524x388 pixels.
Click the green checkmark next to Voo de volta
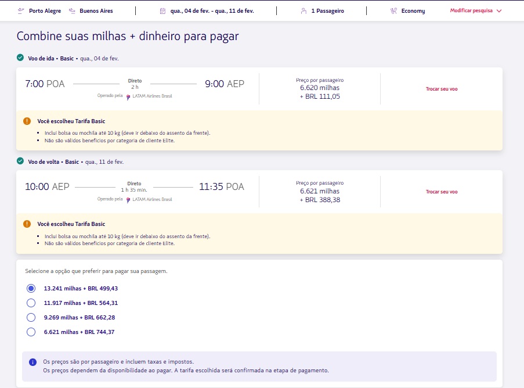tap(20, 161)
